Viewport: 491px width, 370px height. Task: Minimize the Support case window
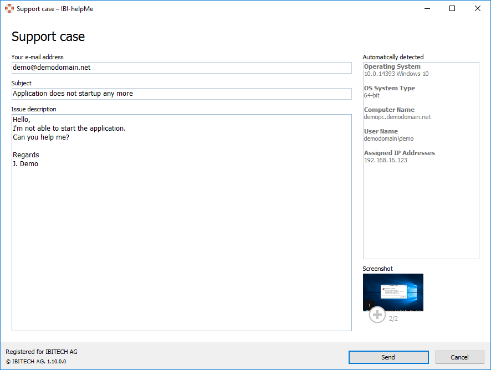click(x=427, y=9)
